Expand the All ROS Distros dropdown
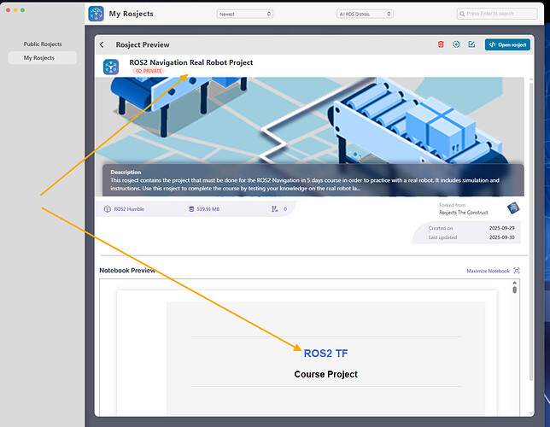The height and width of the screenshot is (427, 550). [x=365, y=14]
